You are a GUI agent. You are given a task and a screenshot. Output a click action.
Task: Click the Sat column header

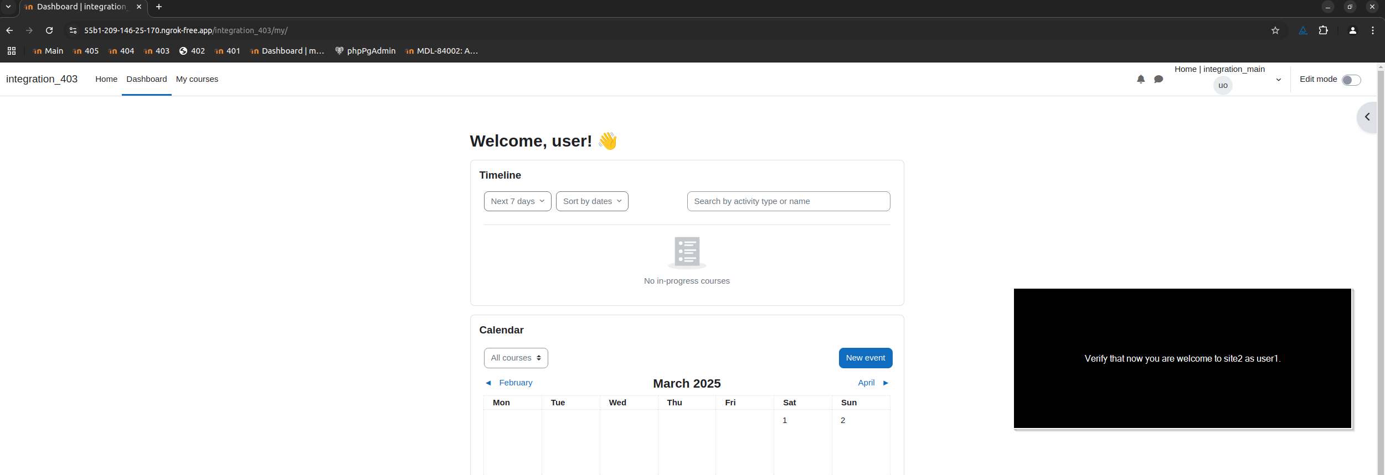789,403
